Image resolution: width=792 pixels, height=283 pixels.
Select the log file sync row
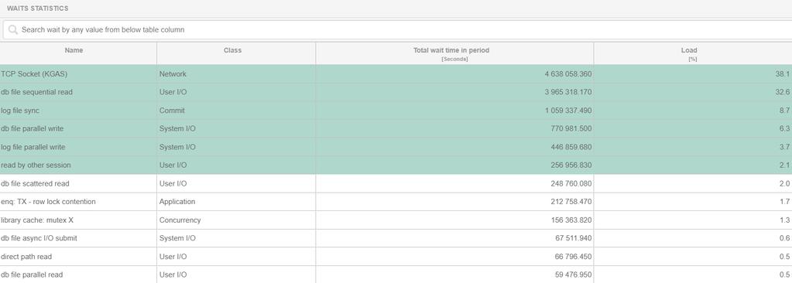point(396,111)
